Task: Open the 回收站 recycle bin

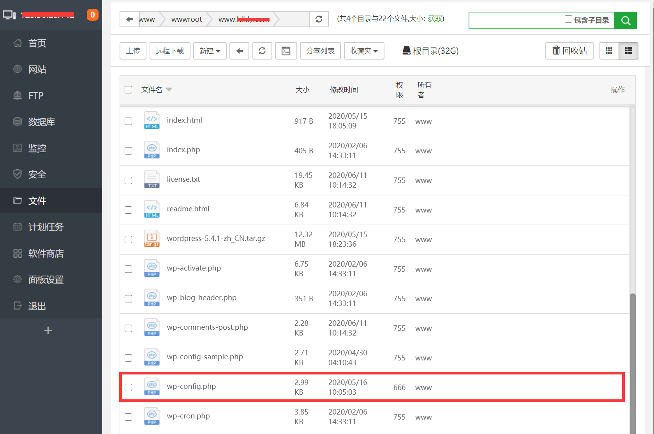Action: point(569,51)
